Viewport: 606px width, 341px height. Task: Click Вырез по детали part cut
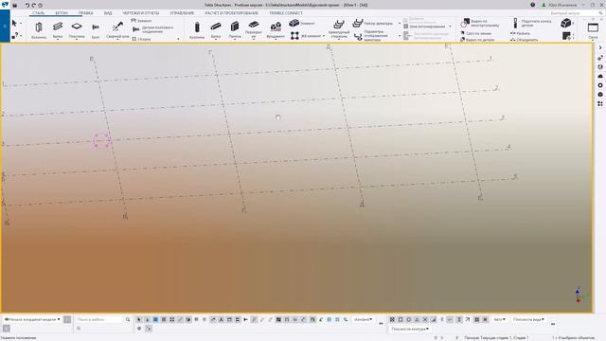pos(477,40)
